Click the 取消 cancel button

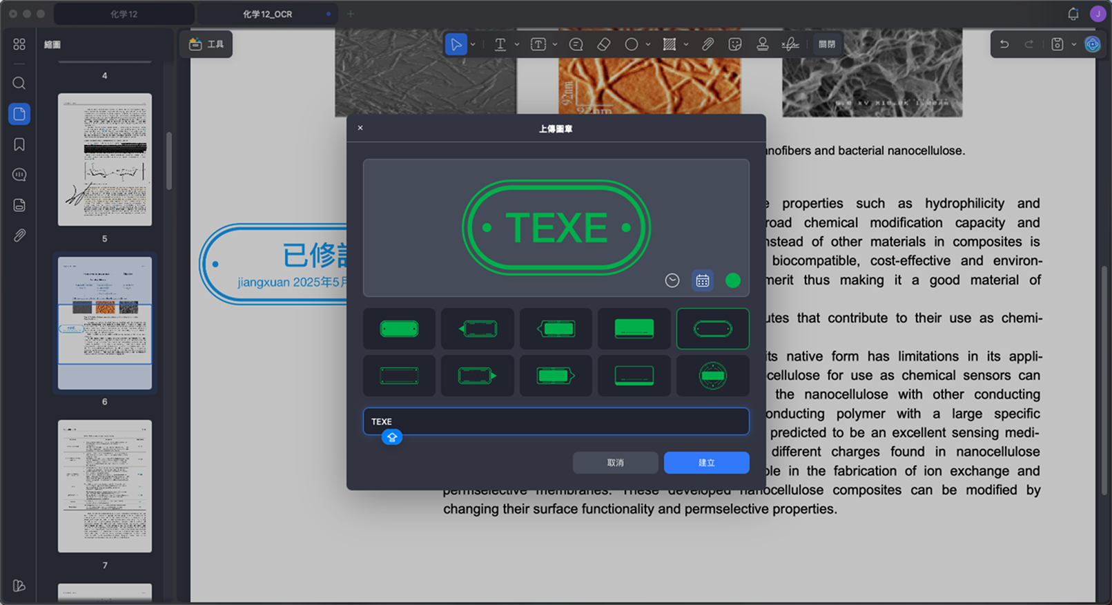point(615,463)
